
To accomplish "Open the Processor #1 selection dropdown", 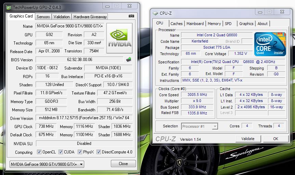I will coord(200,126).
